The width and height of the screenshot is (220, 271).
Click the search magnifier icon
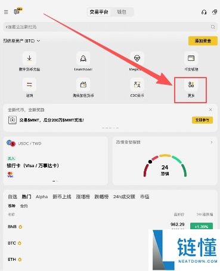click(x=213, y=27)
